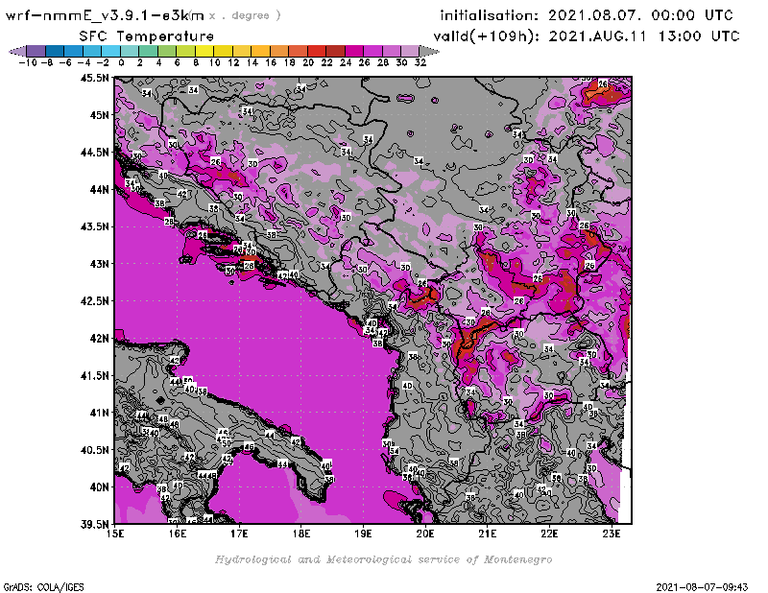The width and height of the screenshot is (768, 593).
Task: Click the initialisation date 2021.08.07. 00:00 UTC
Action: pos(640,15)
